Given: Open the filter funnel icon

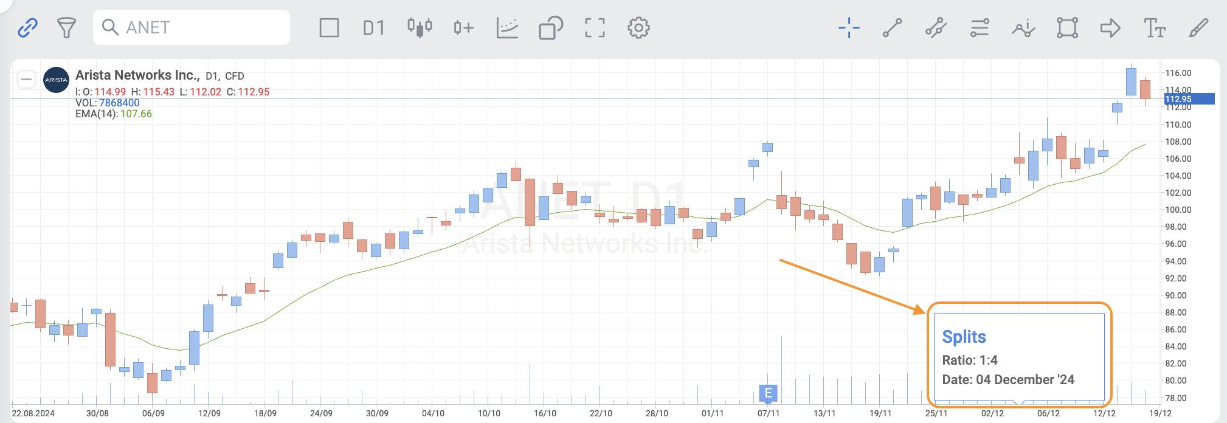Looking at the screenshot, I should pyautogui.click(x=66, y=27).
